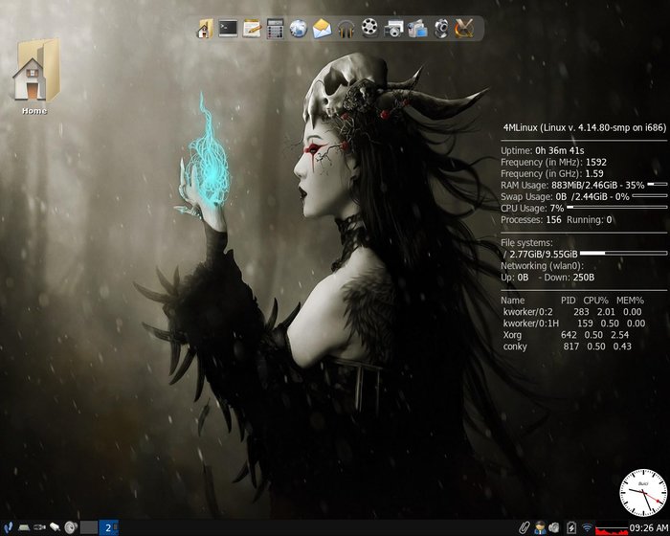This screenshot has height=536, width=670.
Task: Click the battery status tray icon
Action: [570, 527]
